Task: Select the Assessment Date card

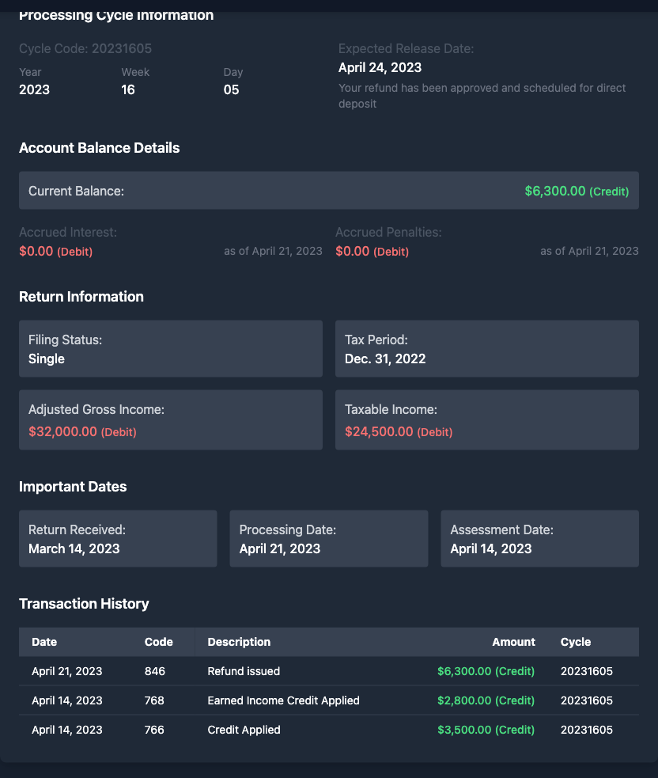Action: (x=539, y=539)
